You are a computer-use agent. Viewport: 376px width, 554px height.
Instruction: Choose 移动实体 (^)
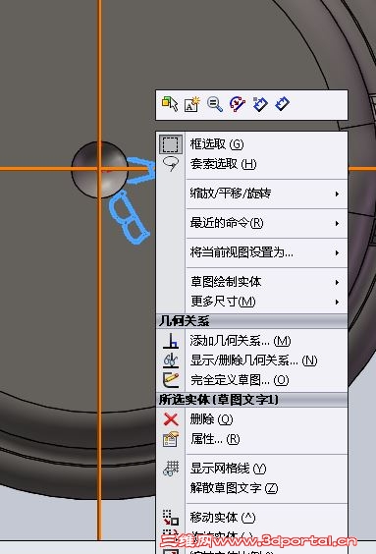tap(252, 518)
